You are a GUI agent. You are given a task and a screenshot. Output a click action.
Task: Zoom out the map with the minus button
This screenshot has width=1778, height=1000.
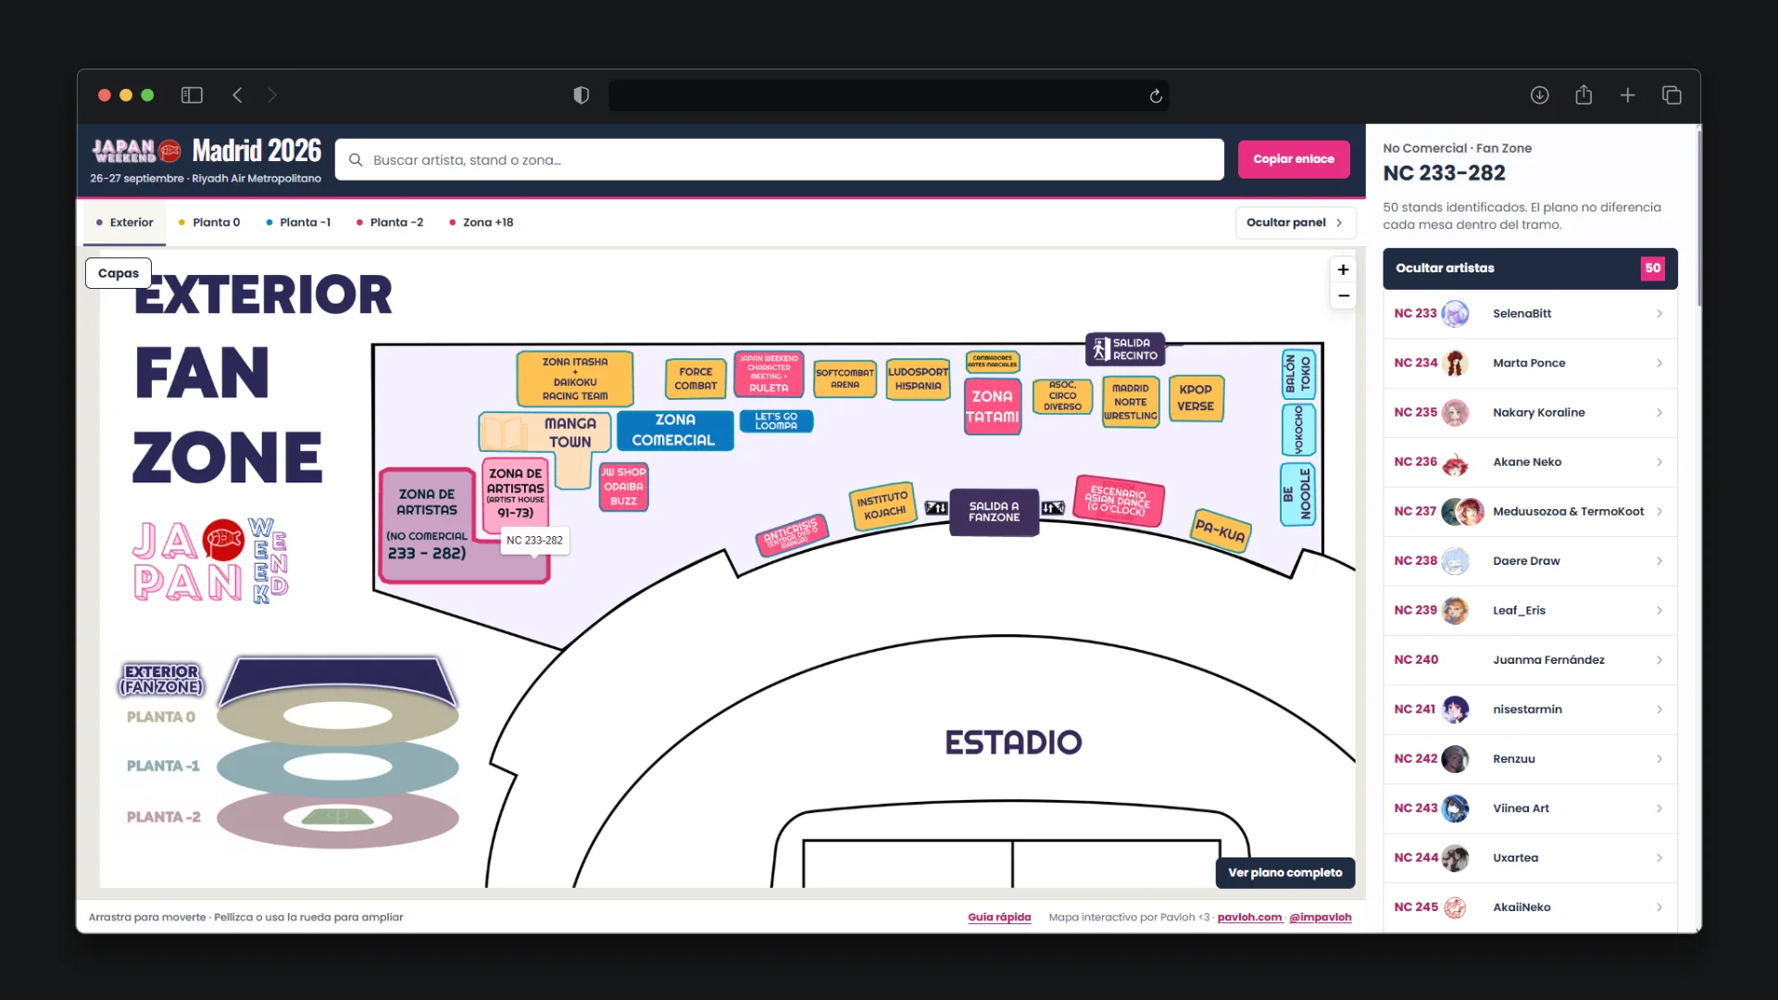pos(1343,296)
